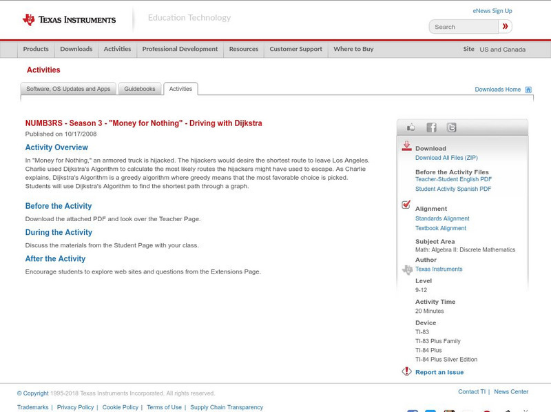The width and height of the screenshot is (551, 412).
Task: Open the Terms of Use link
Action: coord(164,407)
